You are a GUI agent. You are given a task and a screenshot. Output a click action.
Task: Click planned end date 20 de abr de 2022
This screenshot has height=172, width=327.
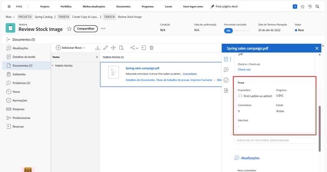[269, 30]
